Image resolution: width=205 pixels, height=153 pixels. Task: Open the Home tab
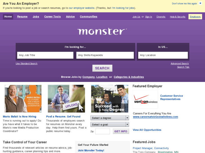coord(8,17)
